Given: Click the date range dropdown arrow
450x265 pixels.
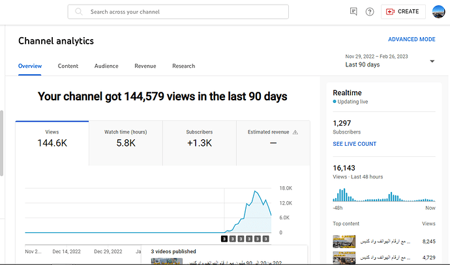Looking at the screenshot, I should (x=432, y=61).
